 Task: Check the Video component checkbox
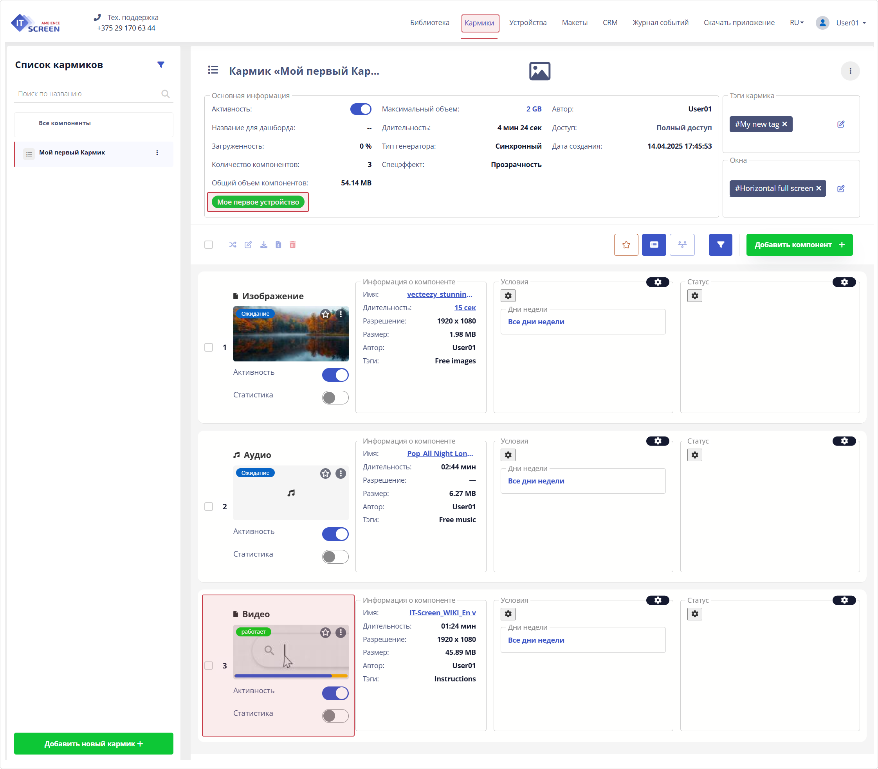[x=209, y=666]
